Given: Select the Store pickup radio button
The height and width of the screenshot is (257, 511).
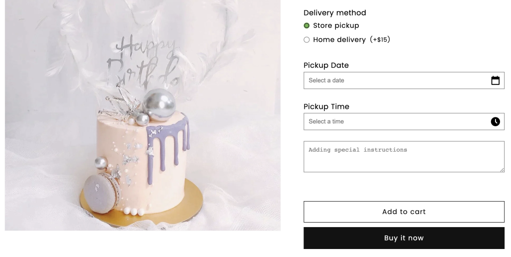Looking at the screenshot, I should click(x=306, y=25).
